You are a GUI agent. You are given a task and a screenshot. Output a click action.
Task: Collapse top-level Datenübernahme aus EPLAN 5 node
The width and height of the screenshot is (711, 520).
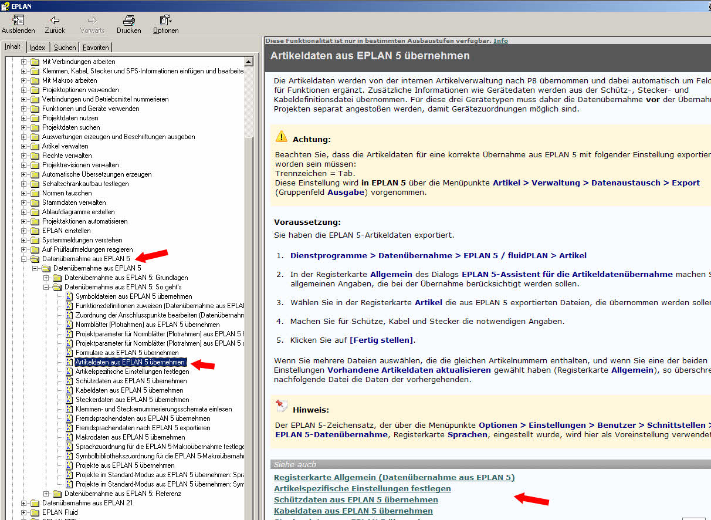[x=24, y=259]
